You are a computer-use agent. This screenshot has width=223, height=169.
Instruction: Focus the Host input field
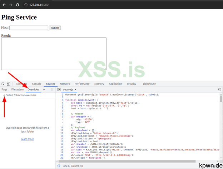tap(29, 28)
